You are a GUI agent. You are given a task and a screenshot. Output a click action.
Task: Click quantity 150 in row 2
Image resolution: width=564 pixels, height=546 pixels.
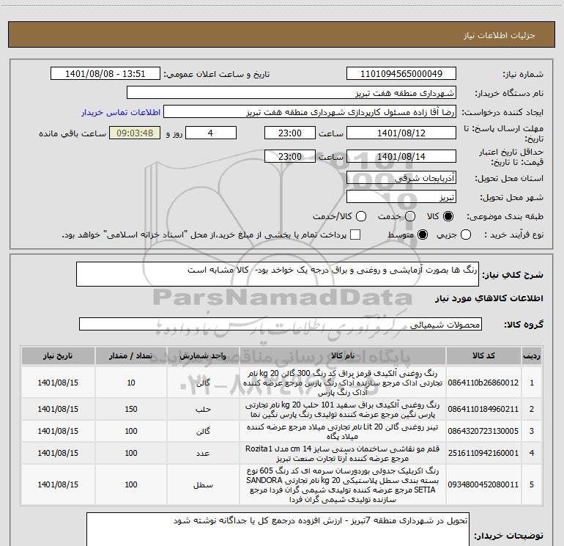click(131, 409)
